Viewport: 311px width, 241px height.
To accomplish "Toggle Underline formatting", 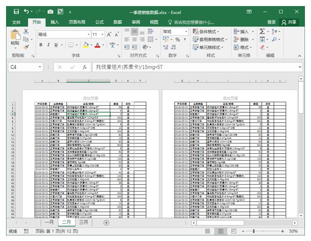I will point(56,45).
